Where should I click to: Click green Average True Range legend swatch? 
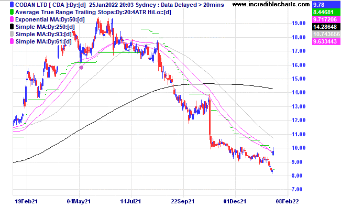[x=12, y=12]
